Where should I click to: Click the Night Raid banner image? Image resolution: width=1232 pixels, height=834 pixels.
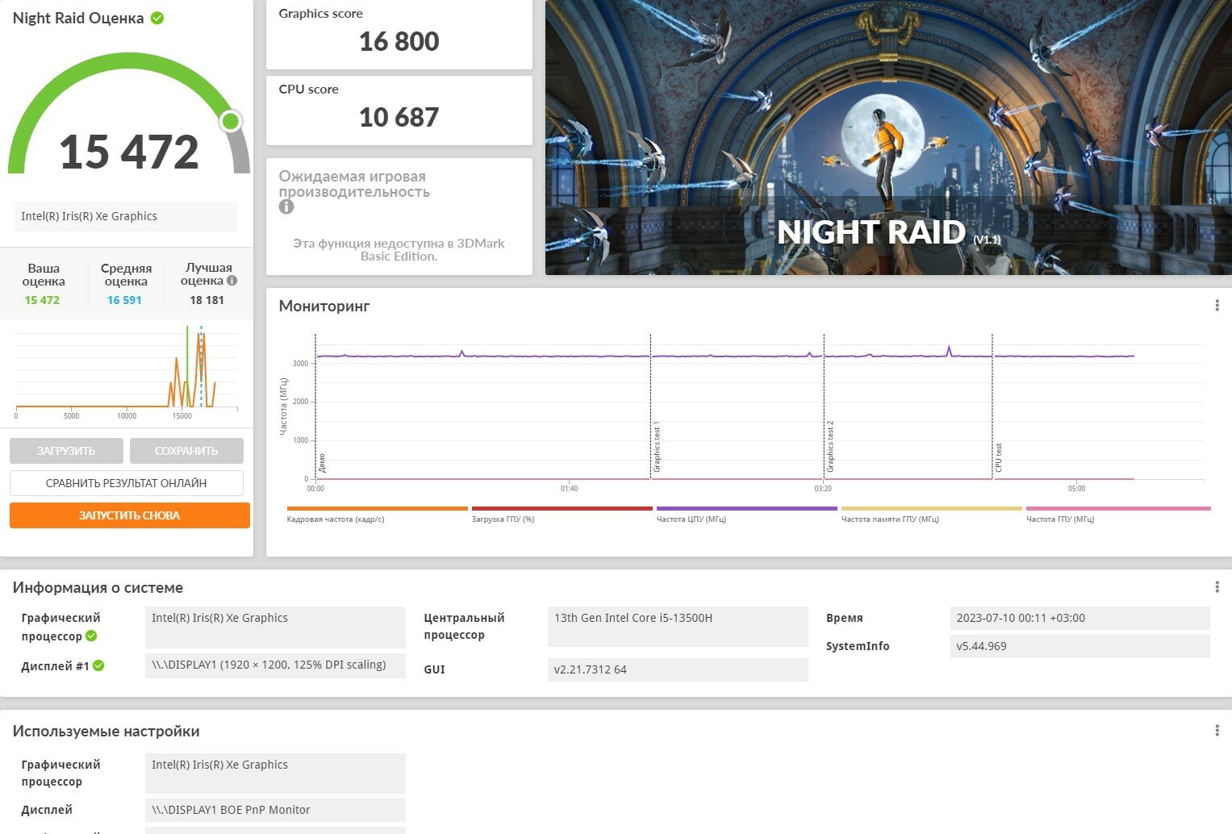point(887,137)
